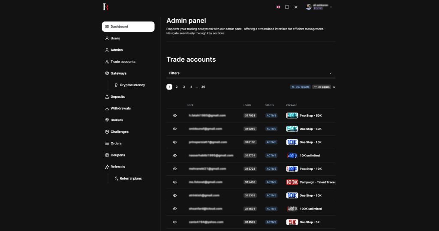439x231 pixels.
Task: Go to page 2 of results
Action: (177, 87)
